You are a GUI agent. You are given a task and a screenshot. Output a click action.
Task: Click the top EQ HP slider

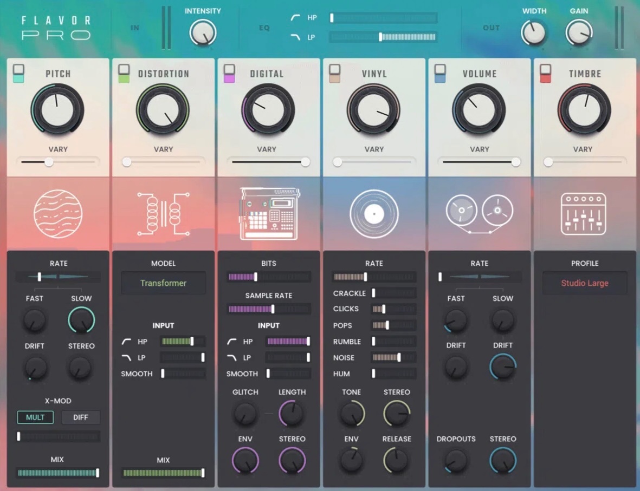click(x=383, y=17)
